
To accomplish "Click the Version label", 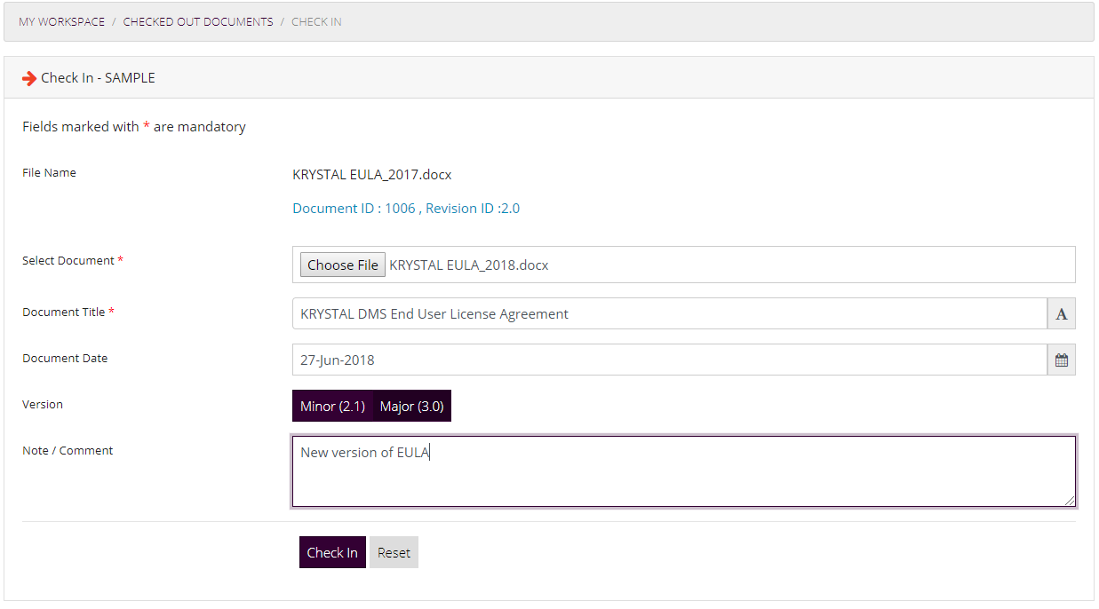I will click(43, 405).
